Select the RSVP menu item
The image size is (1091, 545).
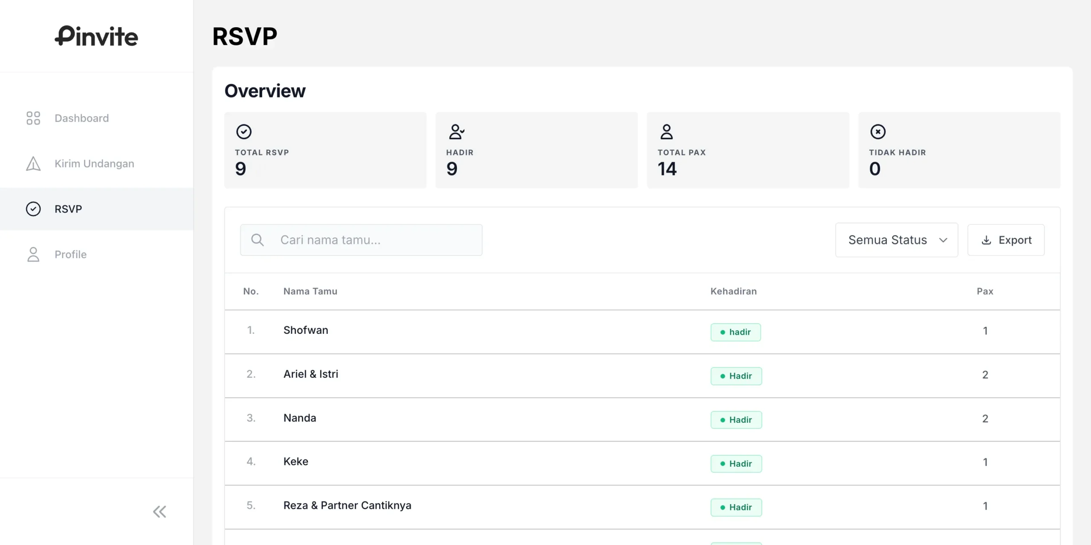pos(97,209)
